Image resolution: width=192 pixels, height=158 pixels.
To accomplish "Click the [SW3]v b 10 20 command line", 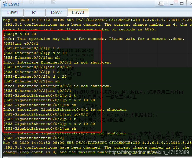I will pos(19,34).
